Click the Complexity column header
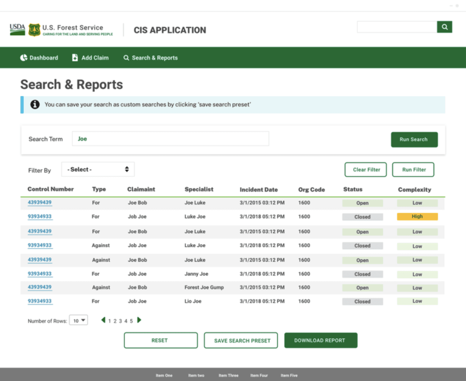The width and height of the screenshot is (466, 381). [415, 190]
